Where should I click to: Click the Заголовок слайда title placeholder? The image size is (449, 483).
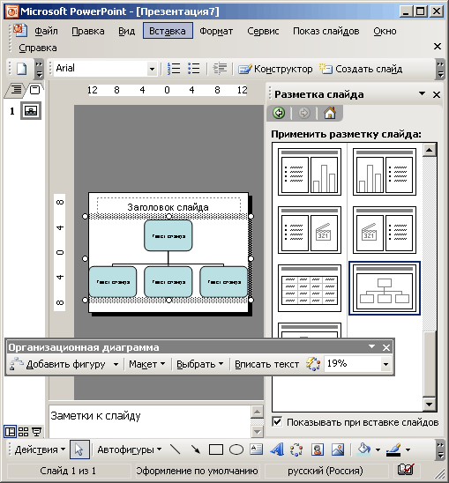click(168, 207)
